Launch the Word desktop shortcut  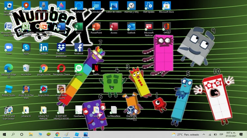[61, 27]
